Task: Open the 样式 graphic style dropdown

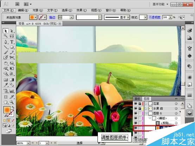Action: pyautogui.click(x=145, y=17)
